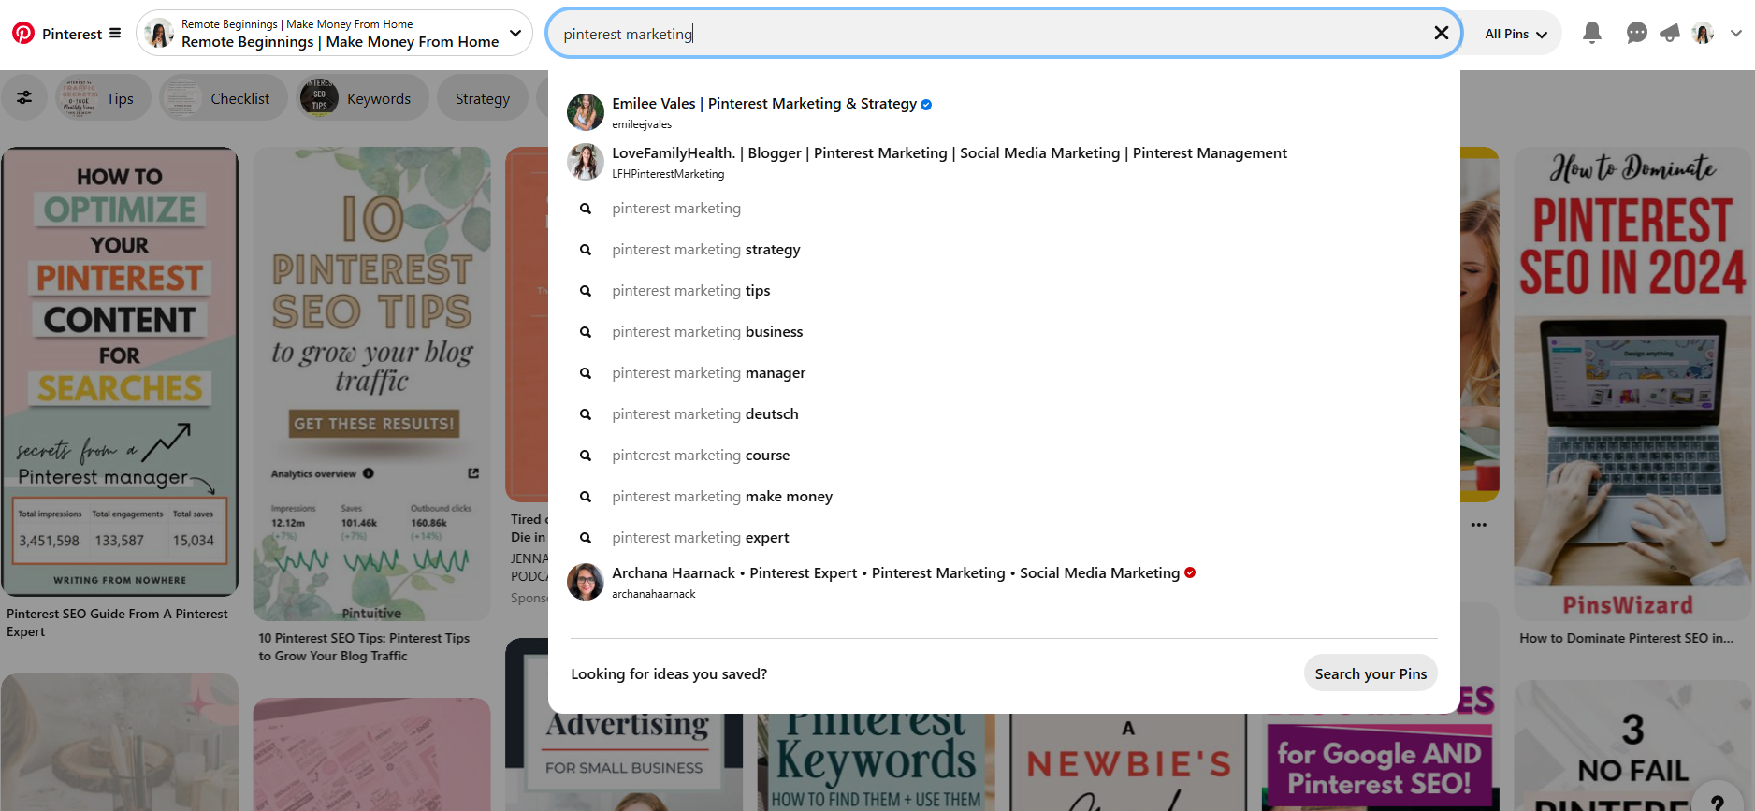Click the Search your Pins button
Image resolution: width=1755 pixels, height=811 pixels.
coord(1371,673)
